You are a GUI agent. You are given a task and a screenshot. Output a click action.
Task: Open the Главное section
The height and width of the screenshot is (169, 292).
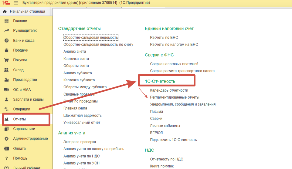20,21
